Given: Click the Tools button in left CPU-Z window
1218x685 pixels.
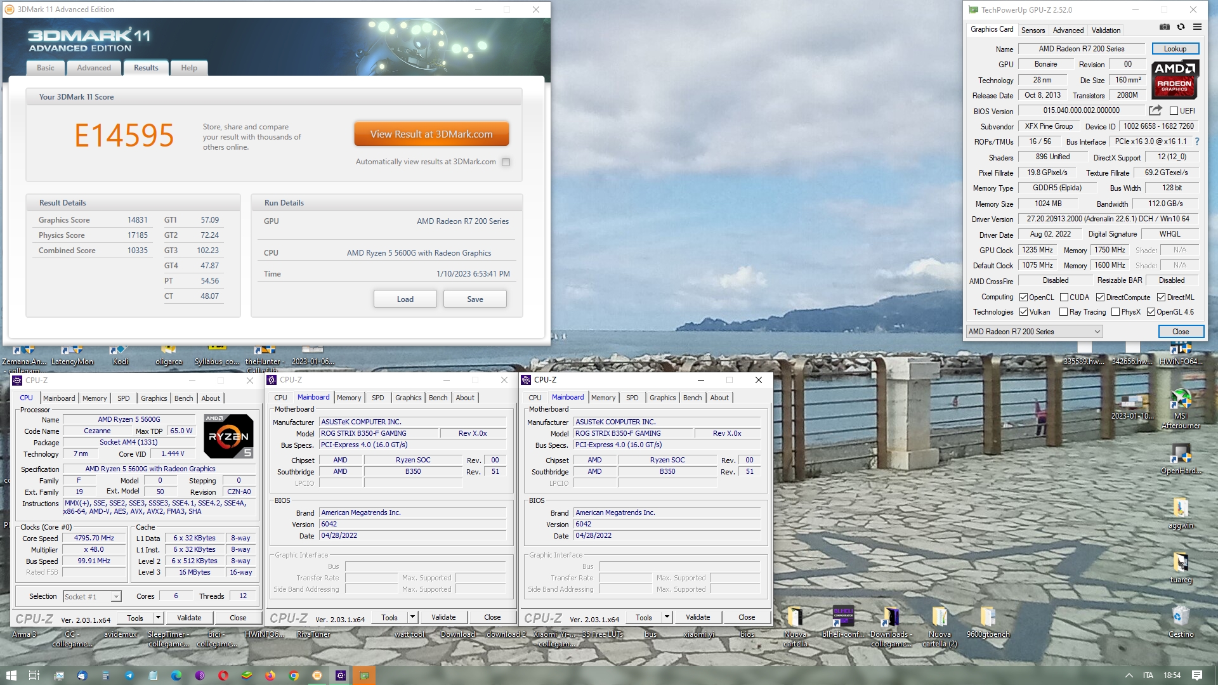Looking at the screenshot, I should click(135, 618).
